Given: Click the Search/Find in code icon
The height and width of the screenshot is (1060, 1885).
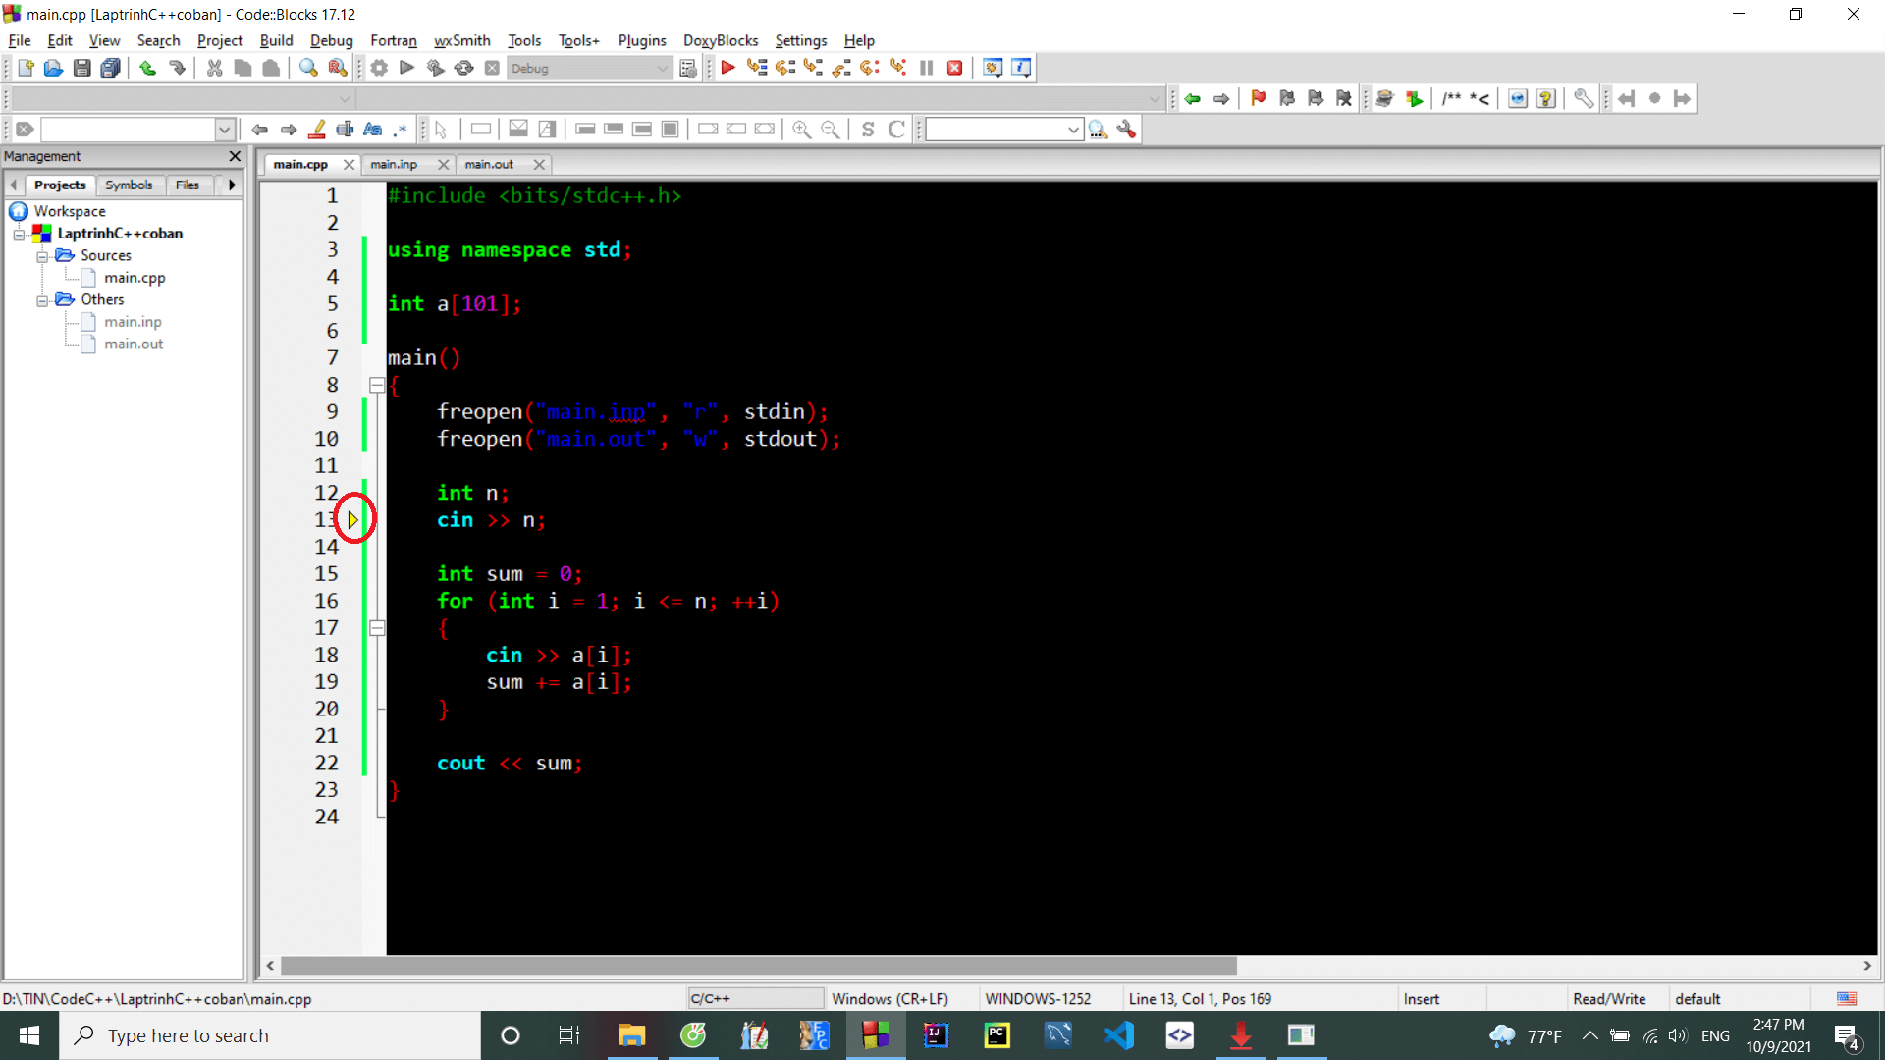Looking at the screenshot, I should (x=308, y=68).
